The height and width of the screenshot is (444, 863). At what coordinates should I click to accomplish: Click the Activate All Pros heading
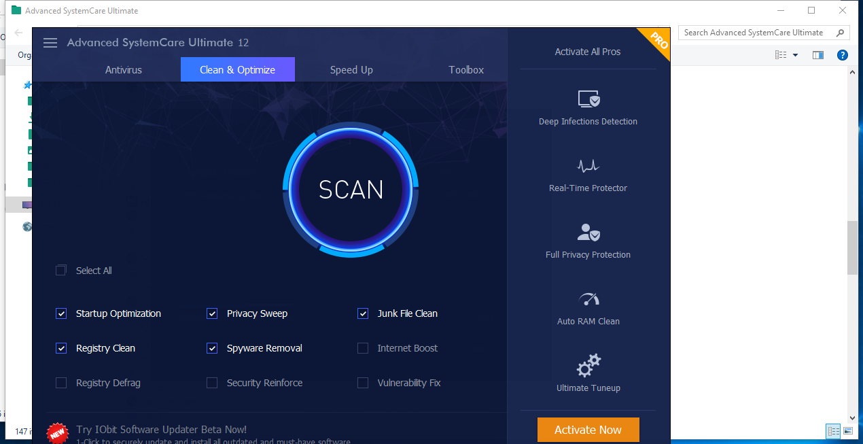[588, 52]
